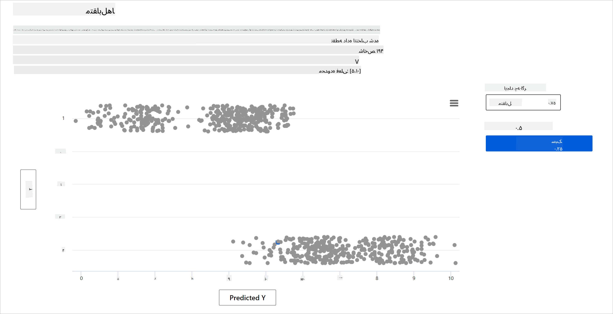613x314 pixels.
Task: Click the current range [۵،۱۰] row
Action: tap(340, 71)
